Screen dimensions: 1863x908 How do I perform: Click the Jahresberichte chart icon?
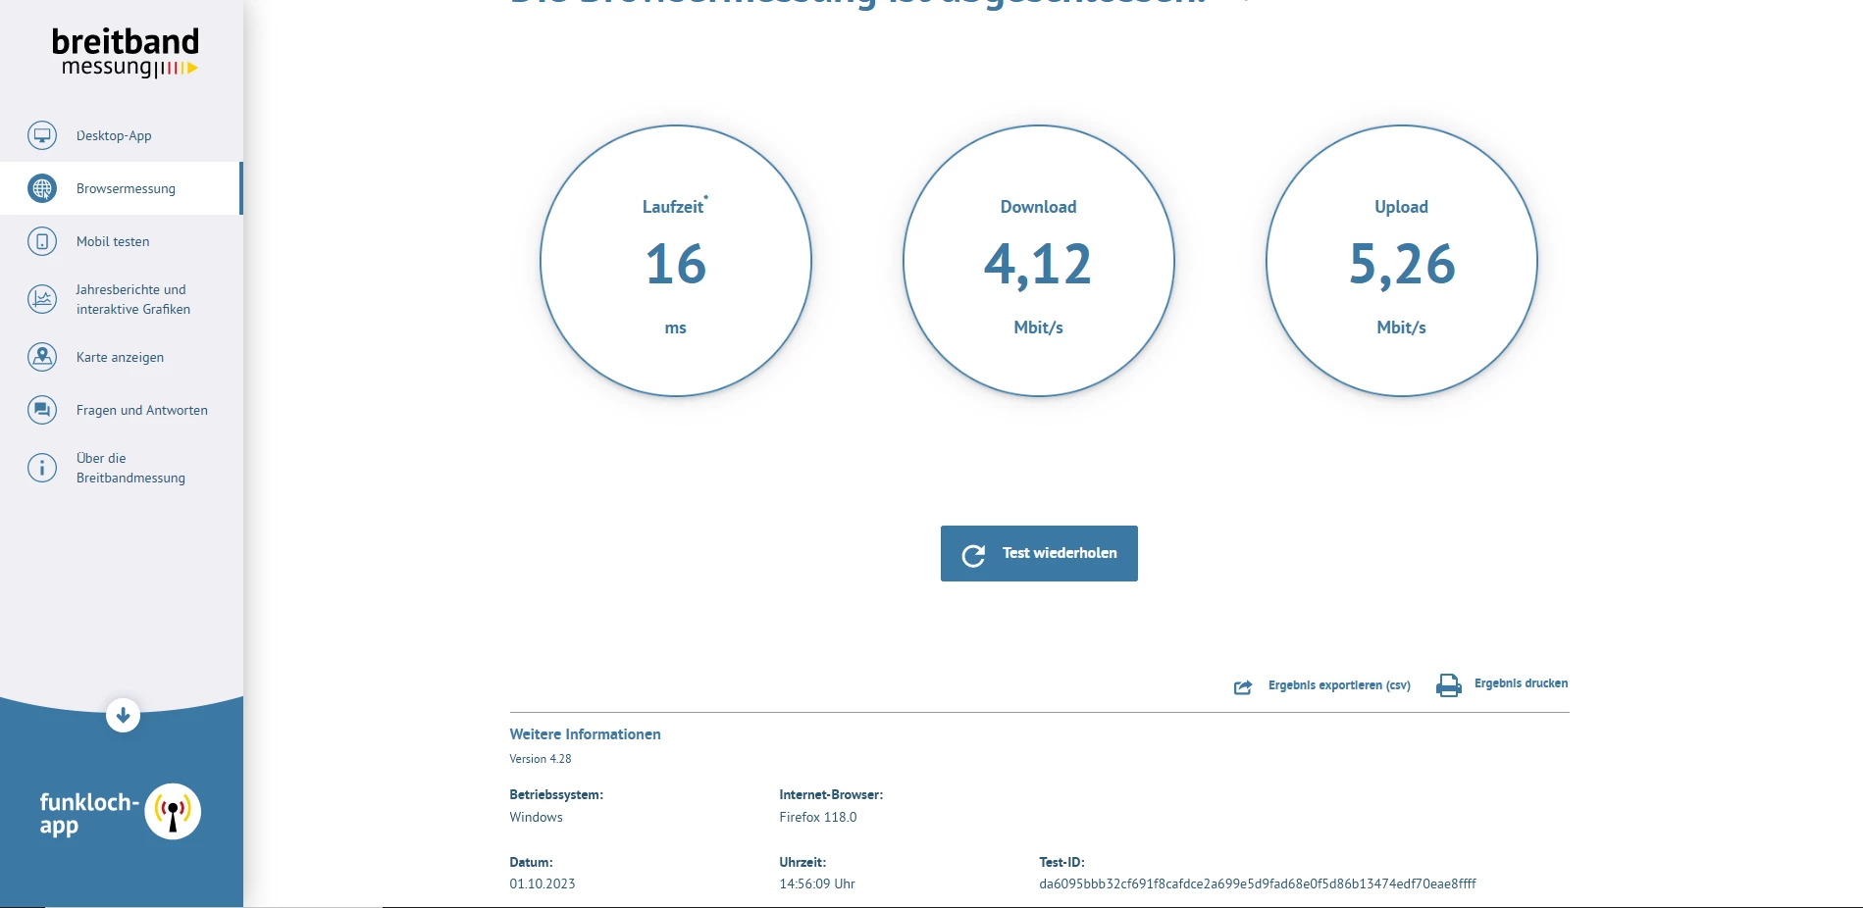(42, 299)
